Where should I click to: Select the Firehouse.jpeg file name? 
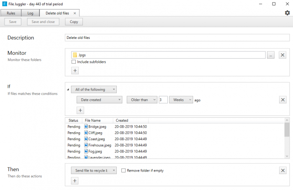100,145
